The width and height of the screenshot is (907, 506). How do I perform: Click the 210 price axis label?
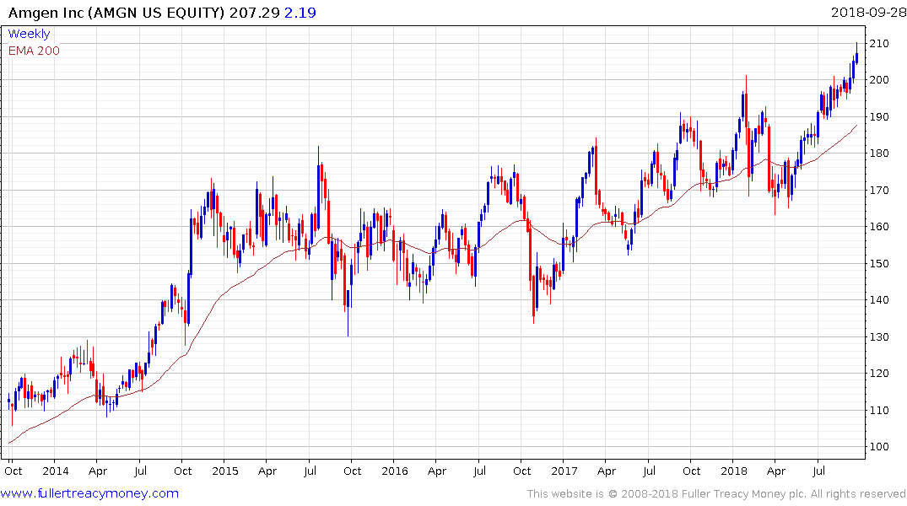878,43
